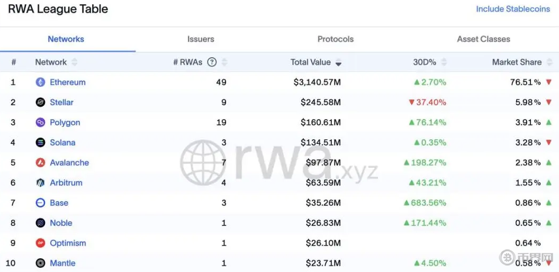The image size is (559, 272).
Task: Click the Ethereum network logo icon
Action: point(40,82)
